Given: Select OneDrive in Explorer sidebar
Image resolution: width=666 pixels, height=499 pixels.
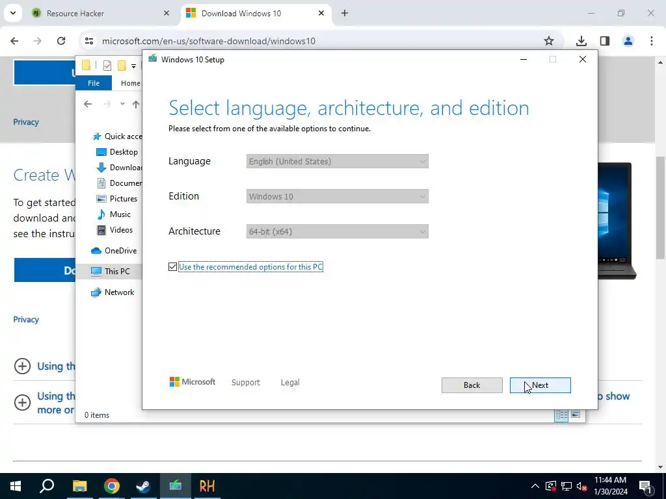Looking at the screenshot, I should [114, 251].
